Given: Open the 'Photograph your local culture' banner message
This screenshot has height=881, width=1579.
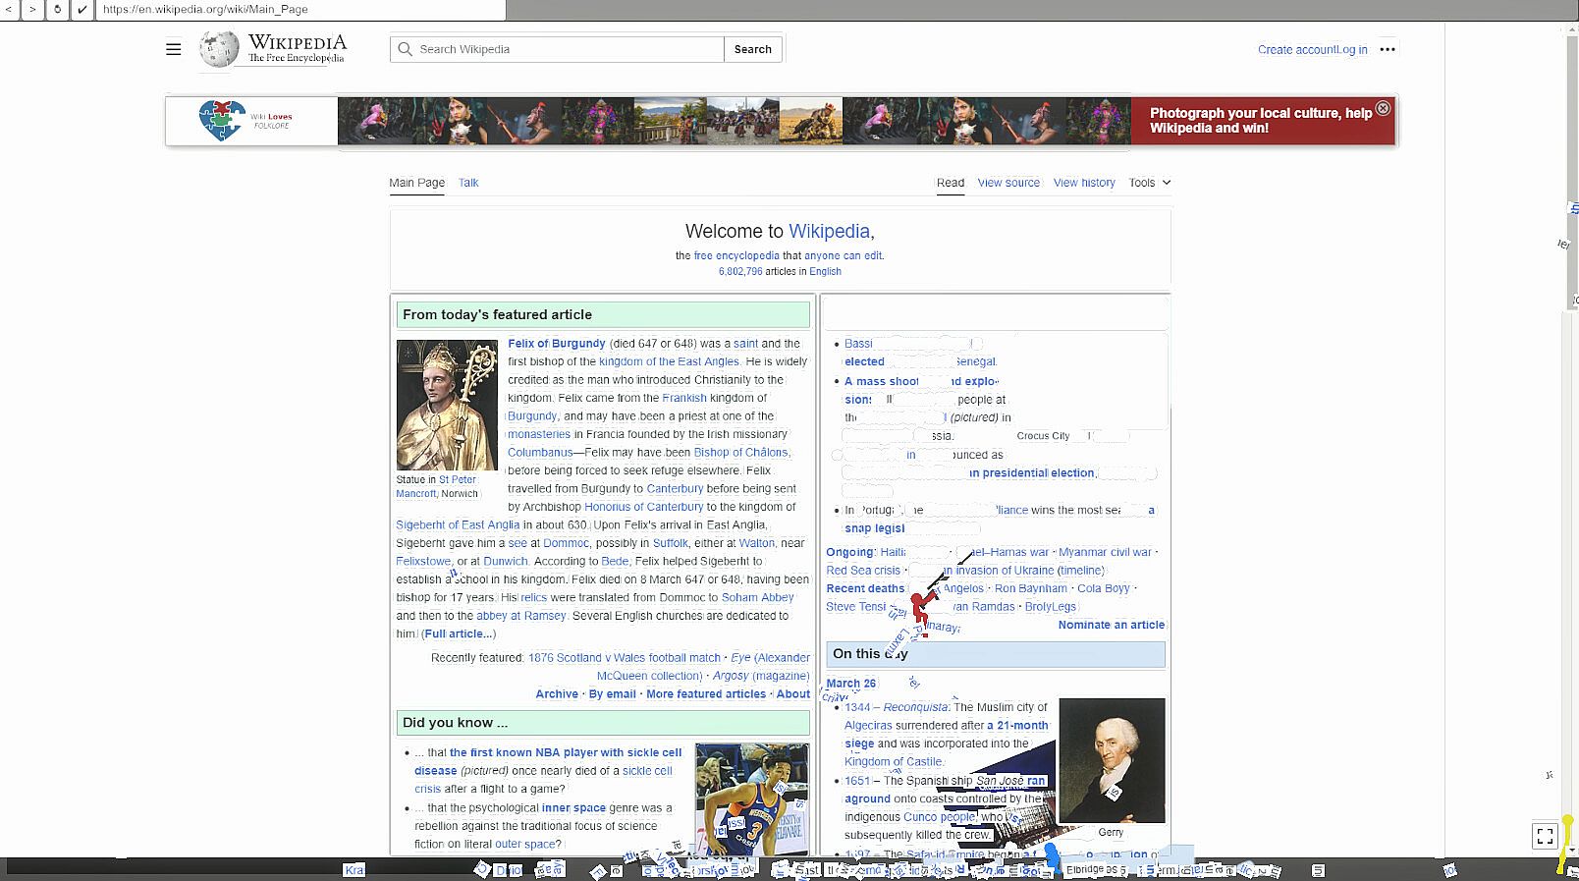Looking at the screenshot, I should [x=1261, y=120].
